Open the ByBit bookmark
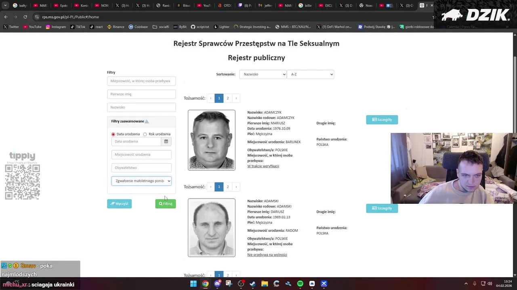Viewport: 517px width, 290px height. click(180, 27)
